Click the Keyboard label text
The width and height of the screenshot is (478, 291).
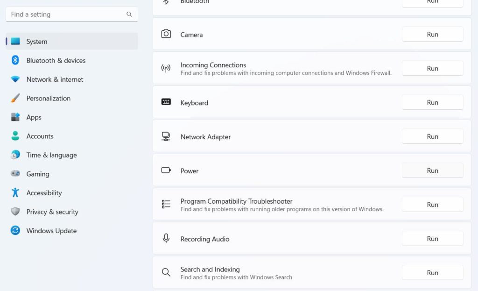[194, 103]
